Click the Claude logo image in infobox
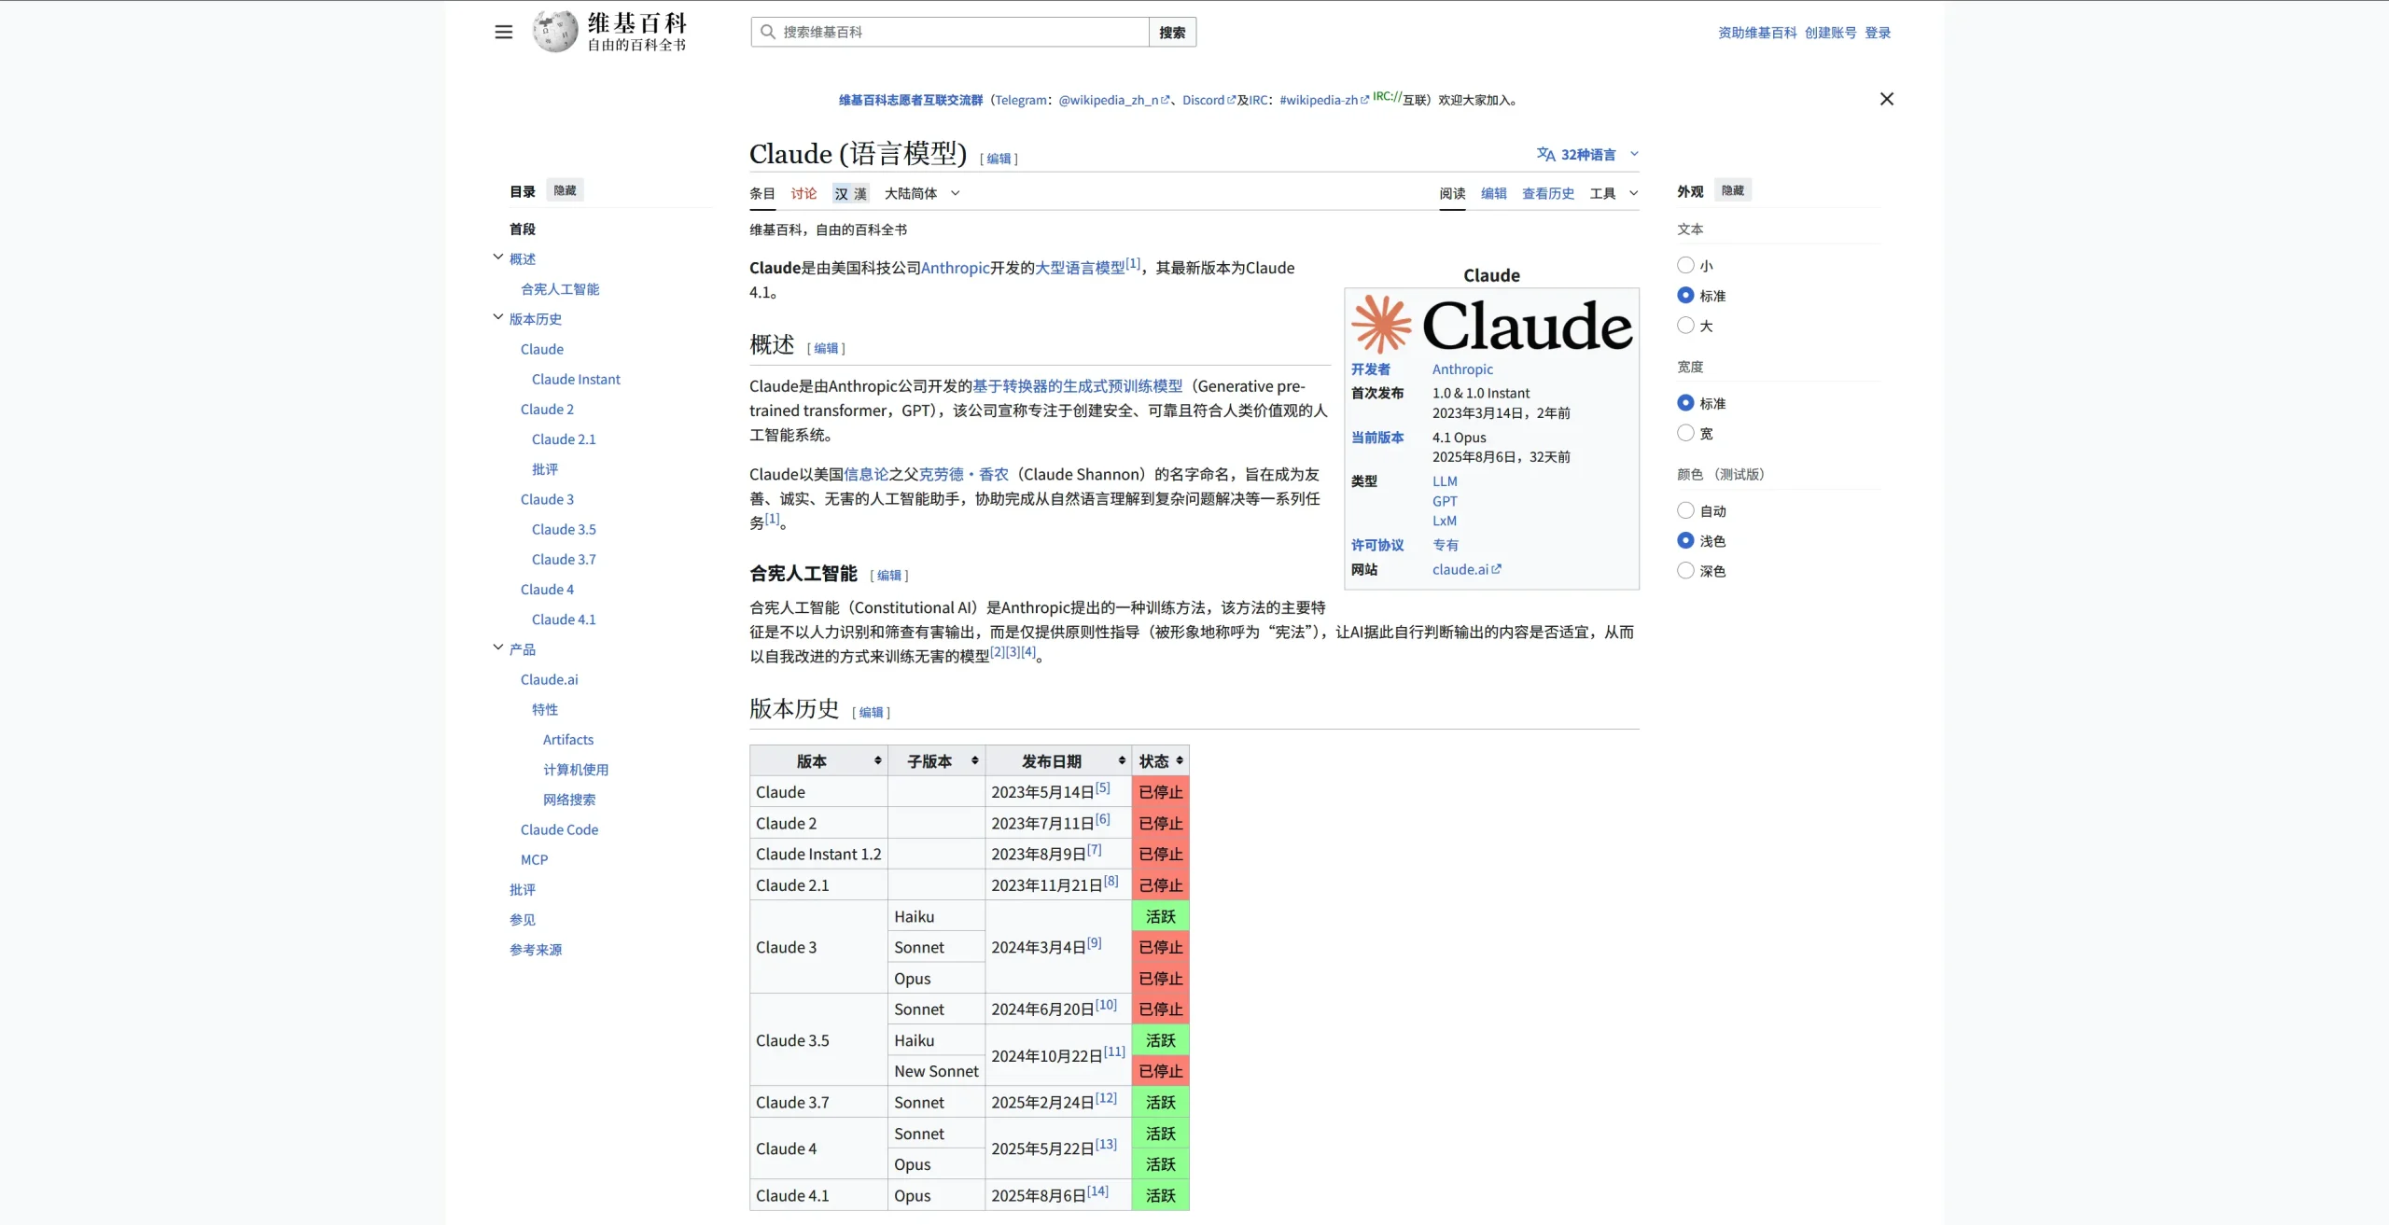This screenshot has width=2389, height=1225. [1491, 325]
